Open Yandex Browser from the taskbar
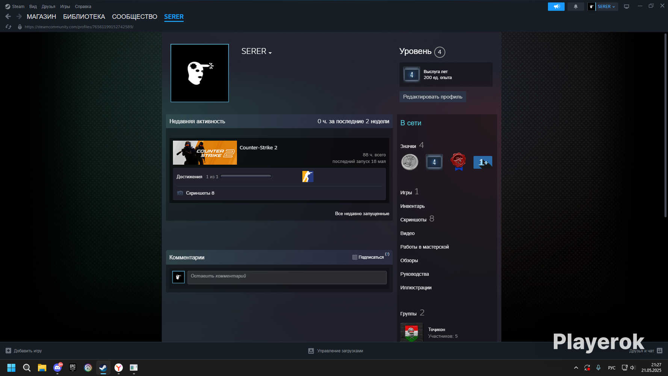This screenshot has width=668, height=376. (118, 368)
